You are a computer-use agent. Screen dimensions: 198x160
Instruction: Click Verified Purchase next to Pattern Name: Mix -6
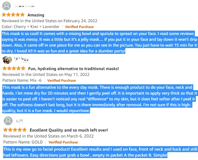pos(62,80)
